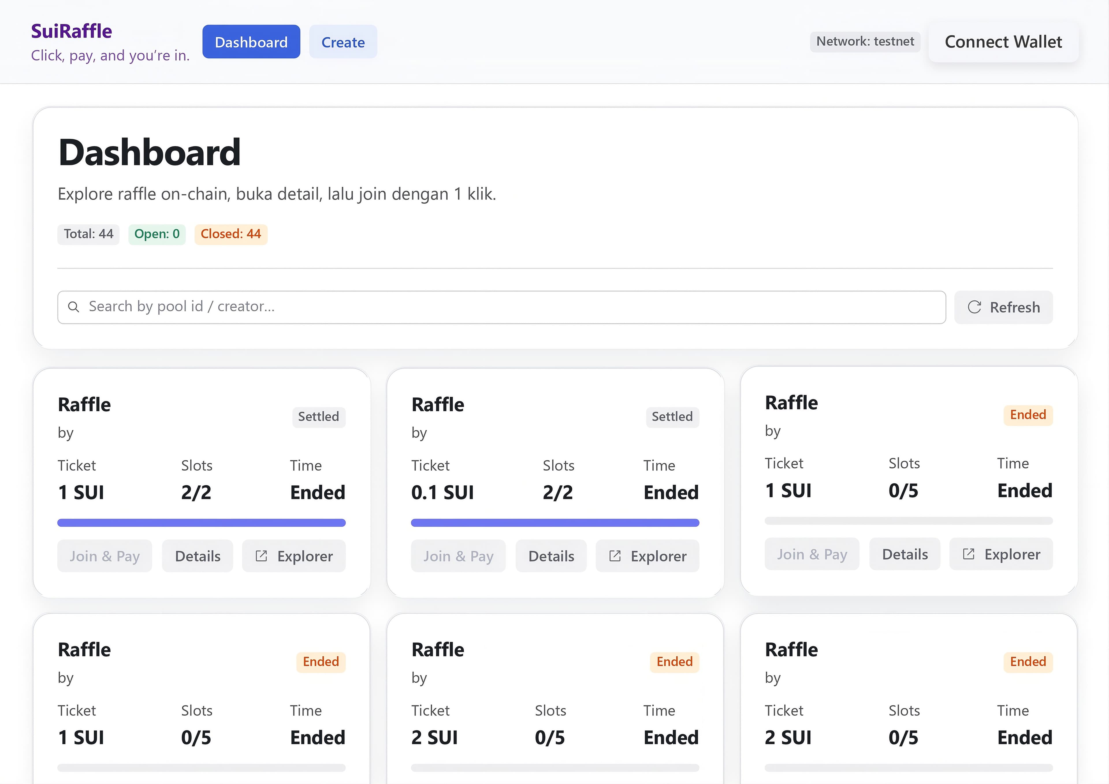
Task: Open Explorer for first 1 SUI 0/5 raffle
Action: click(x=1001, y=554)
